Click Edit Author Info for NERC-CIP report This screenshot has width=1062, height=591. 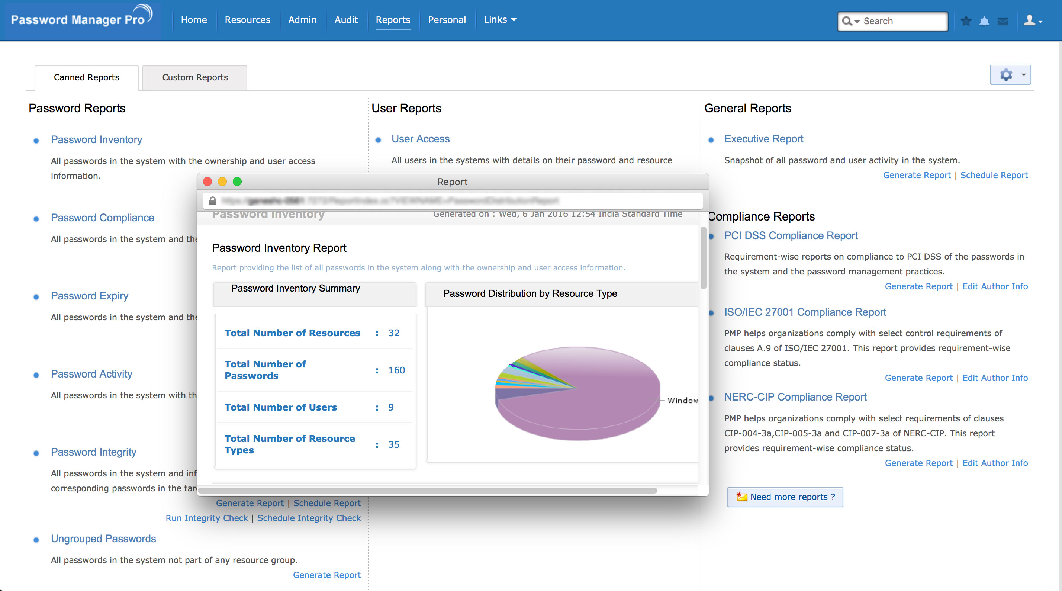[995, 463]
